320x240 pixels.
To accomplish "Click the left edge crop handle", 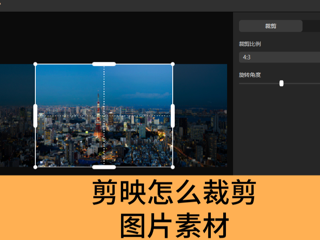I will [35, 116].
